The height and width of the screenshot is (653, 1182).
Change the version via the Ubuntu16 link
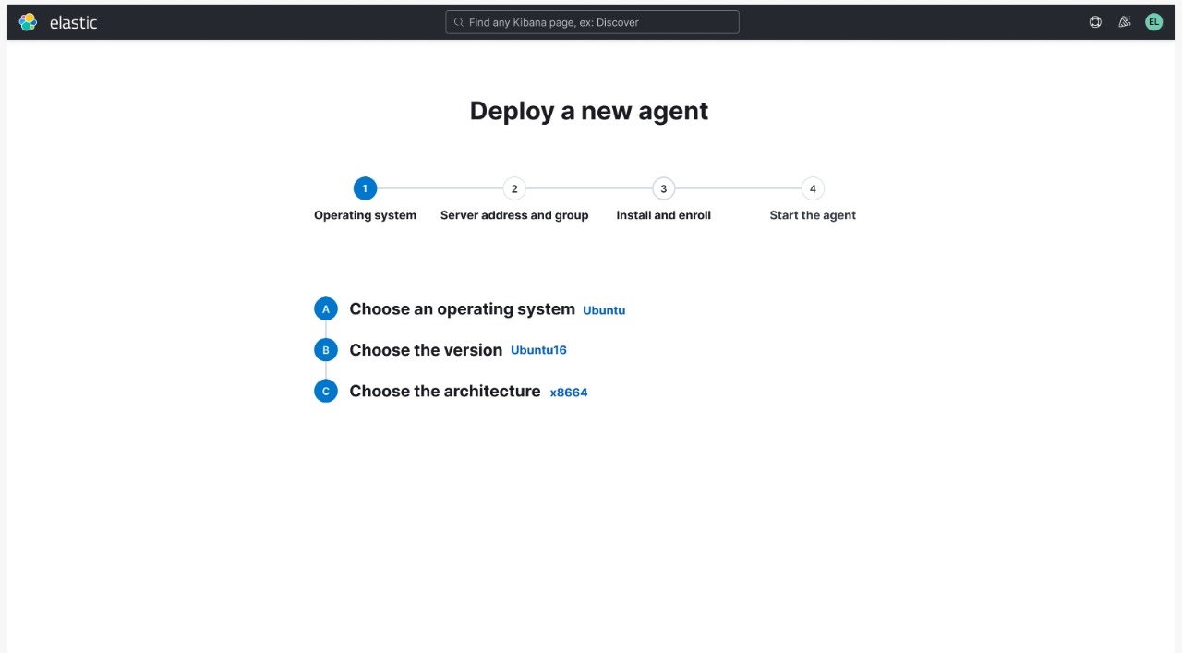tap(538, 349)
